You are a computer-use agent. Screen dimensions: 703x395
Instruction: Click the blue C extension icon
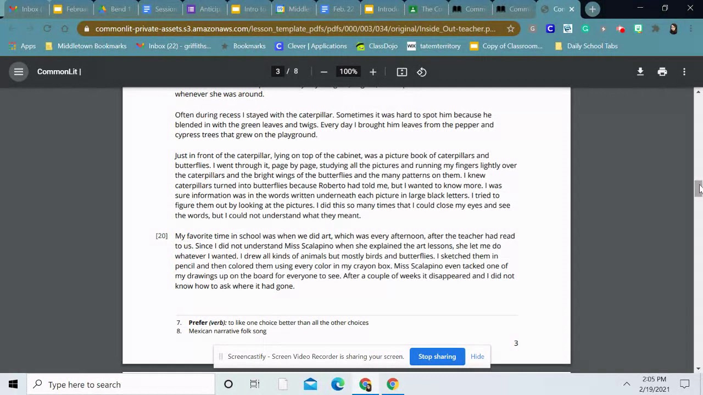pyautogui.click(x=550, y=29)
